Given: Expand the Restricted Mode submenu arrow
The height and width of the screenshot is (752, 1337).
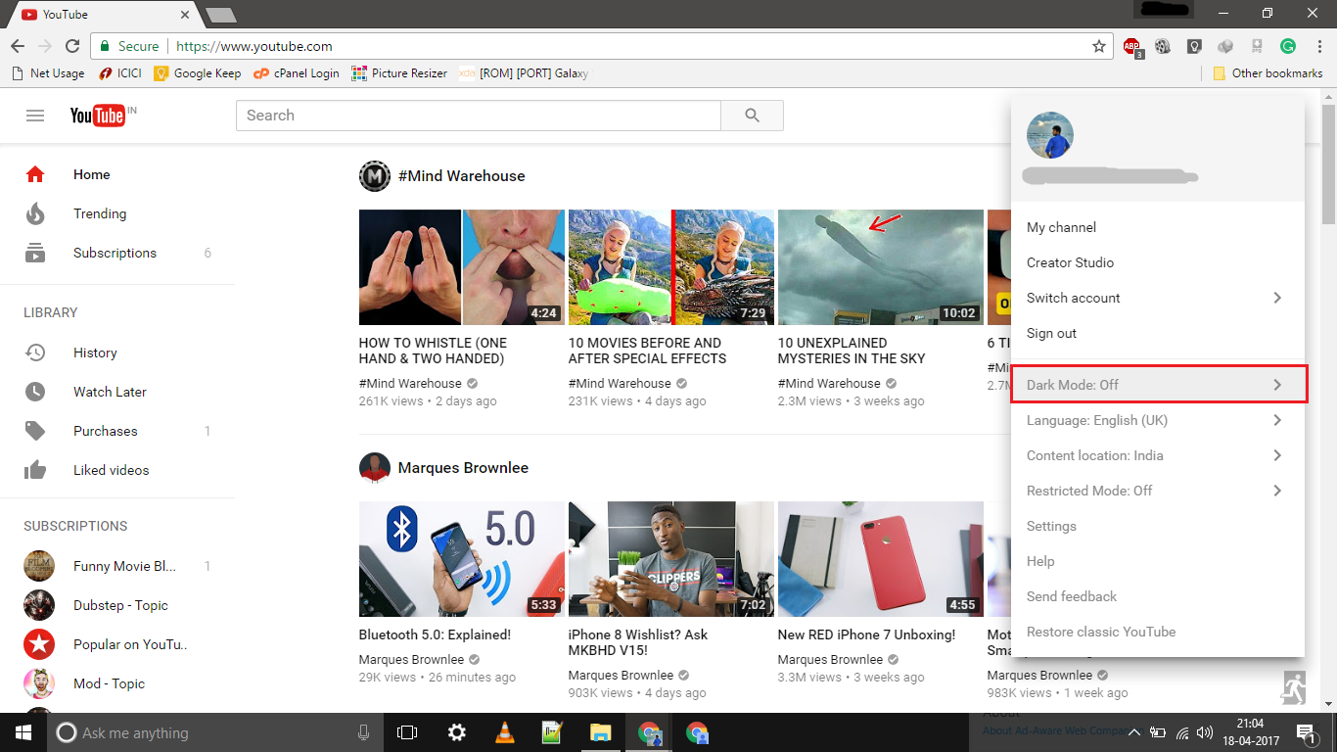Looking at the screenshot, I should (1277, 491).
